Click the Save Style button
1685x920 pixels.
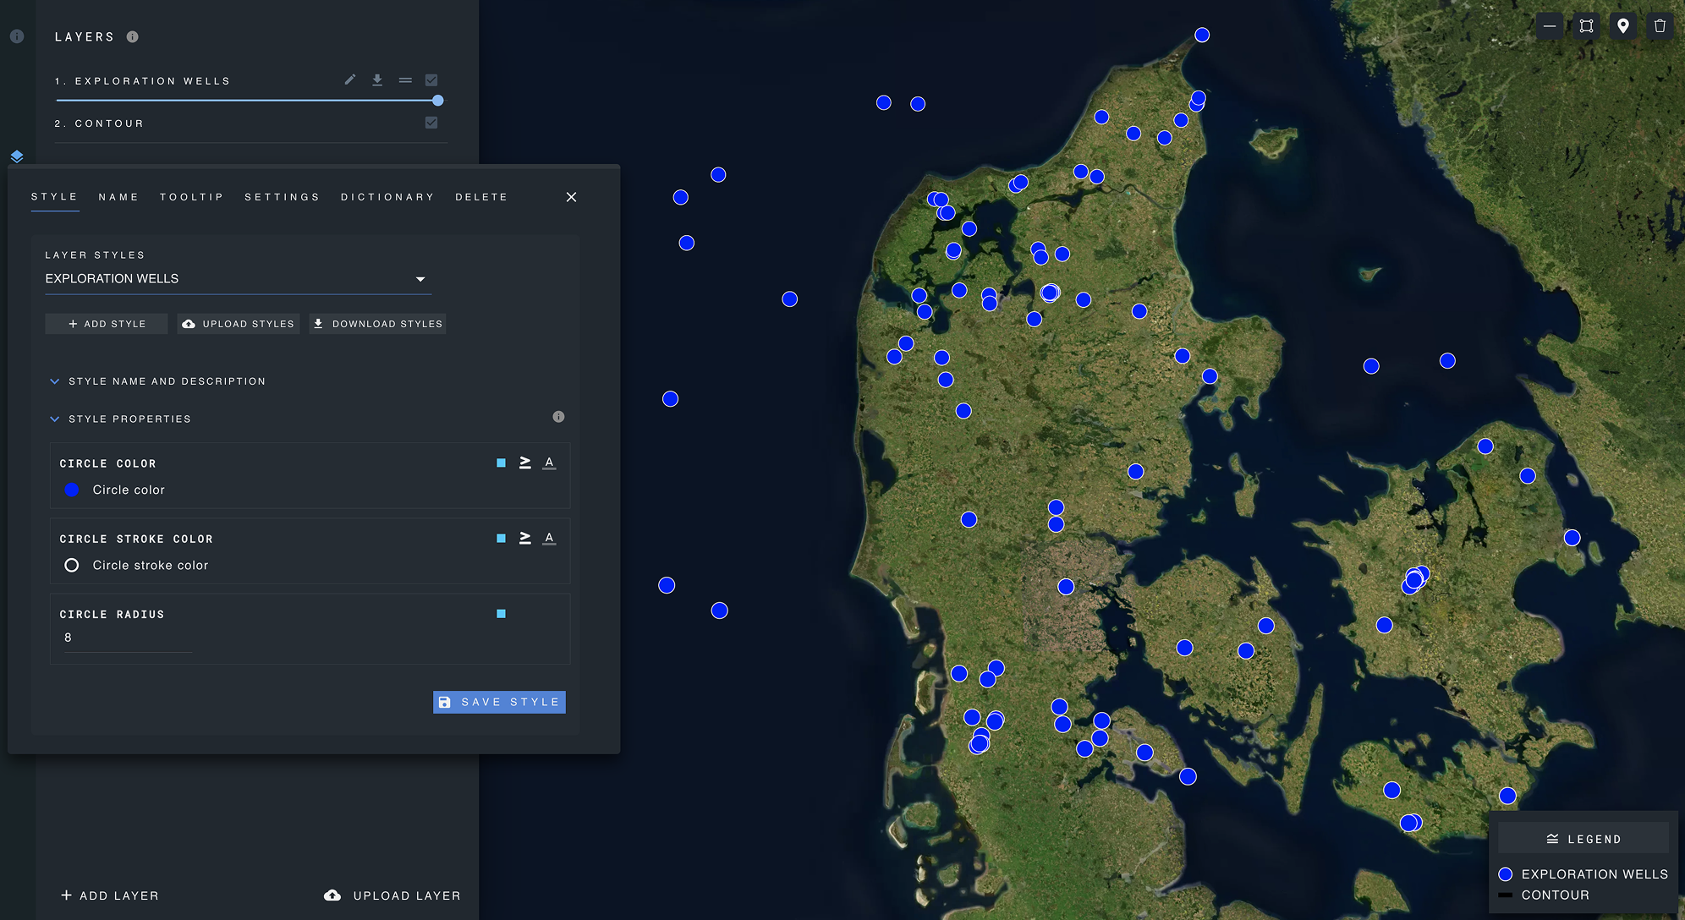(499, 702)
